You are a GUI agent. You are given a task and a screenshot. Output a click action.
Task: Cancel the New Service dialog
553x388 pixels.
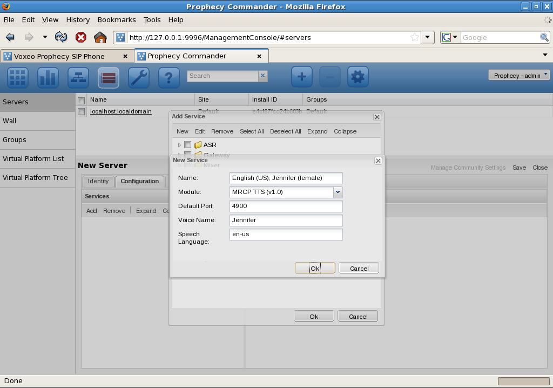click(x=359, y=269)
